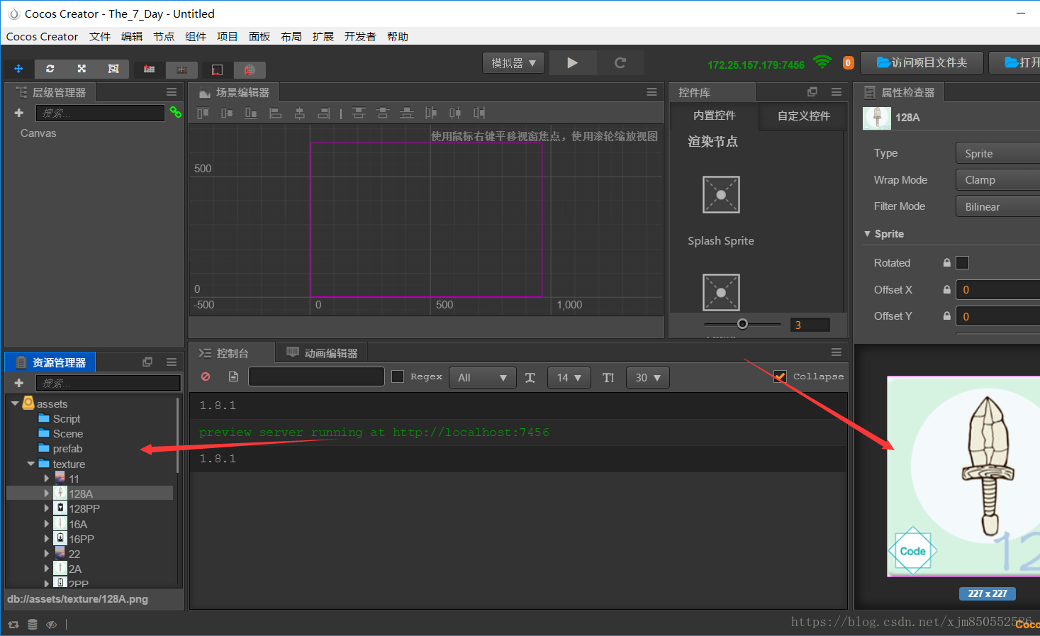The width and height of the screenshot is (1040, 636).
Task: Toggle the Rotated checkbox
Action: (962, 263)
